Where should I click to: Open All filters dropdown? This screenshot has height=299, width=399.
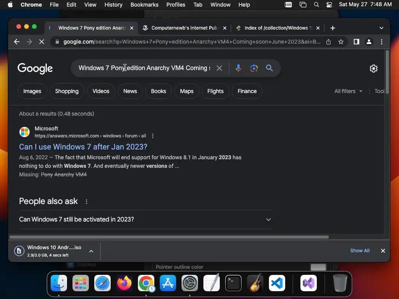348,91
